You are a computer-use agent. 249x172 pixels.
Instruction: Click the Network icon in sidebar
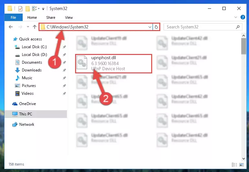(x=15, y=124)
